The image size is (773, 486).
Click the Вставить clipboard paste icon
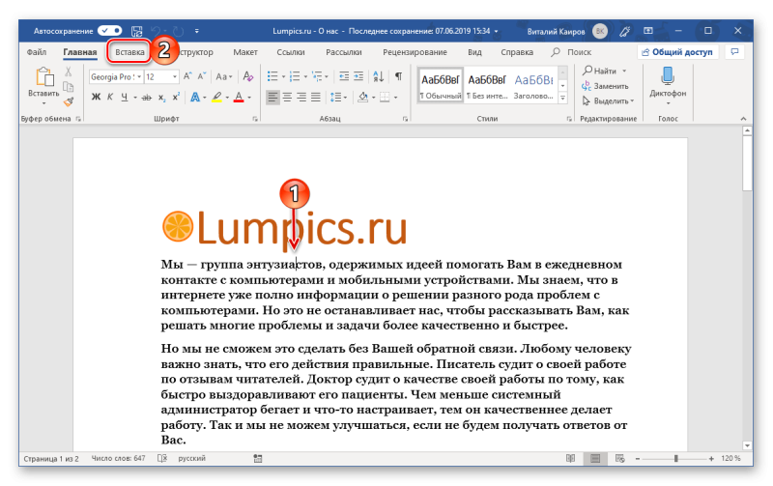43,77
